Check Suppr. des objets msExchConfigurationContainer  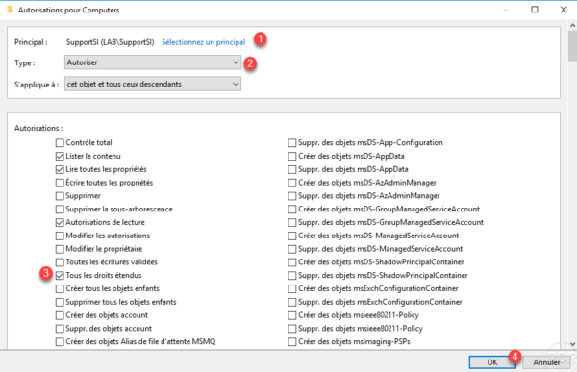click(292, 302)
